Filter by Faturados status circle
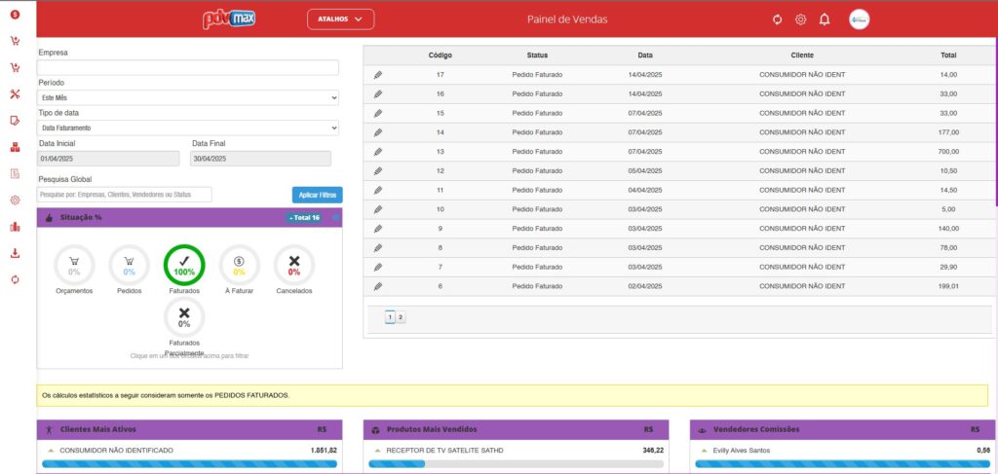Image resolution: width=998 pixels, height=474 pixels. pyautogui.click(x=184, y=264)
